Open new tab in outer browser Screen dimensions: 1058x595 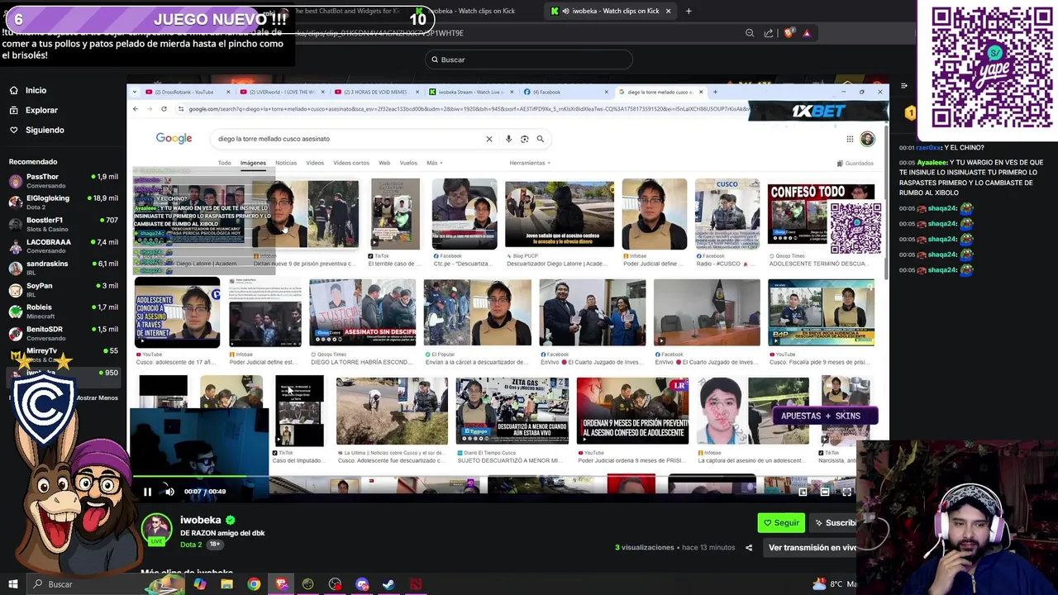pos(689,11)
